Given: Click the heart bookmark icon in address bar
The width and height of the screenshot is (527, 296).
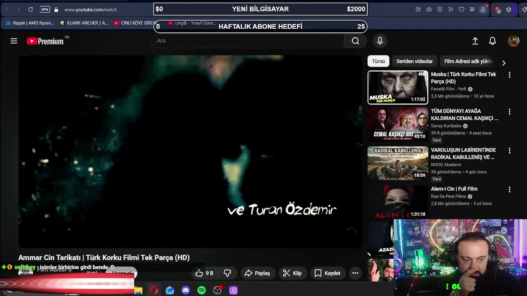Looking at the screenshot, I should [462, 9].
